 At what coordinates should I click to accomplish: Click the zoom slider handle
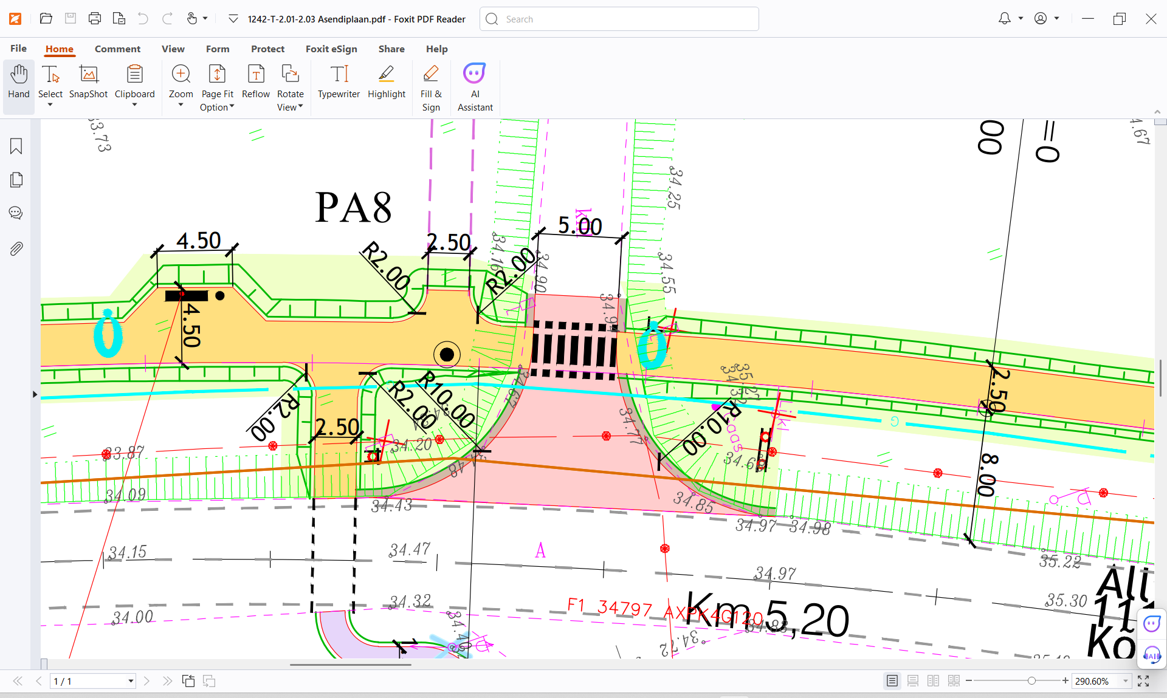[x=1031, y=681]
